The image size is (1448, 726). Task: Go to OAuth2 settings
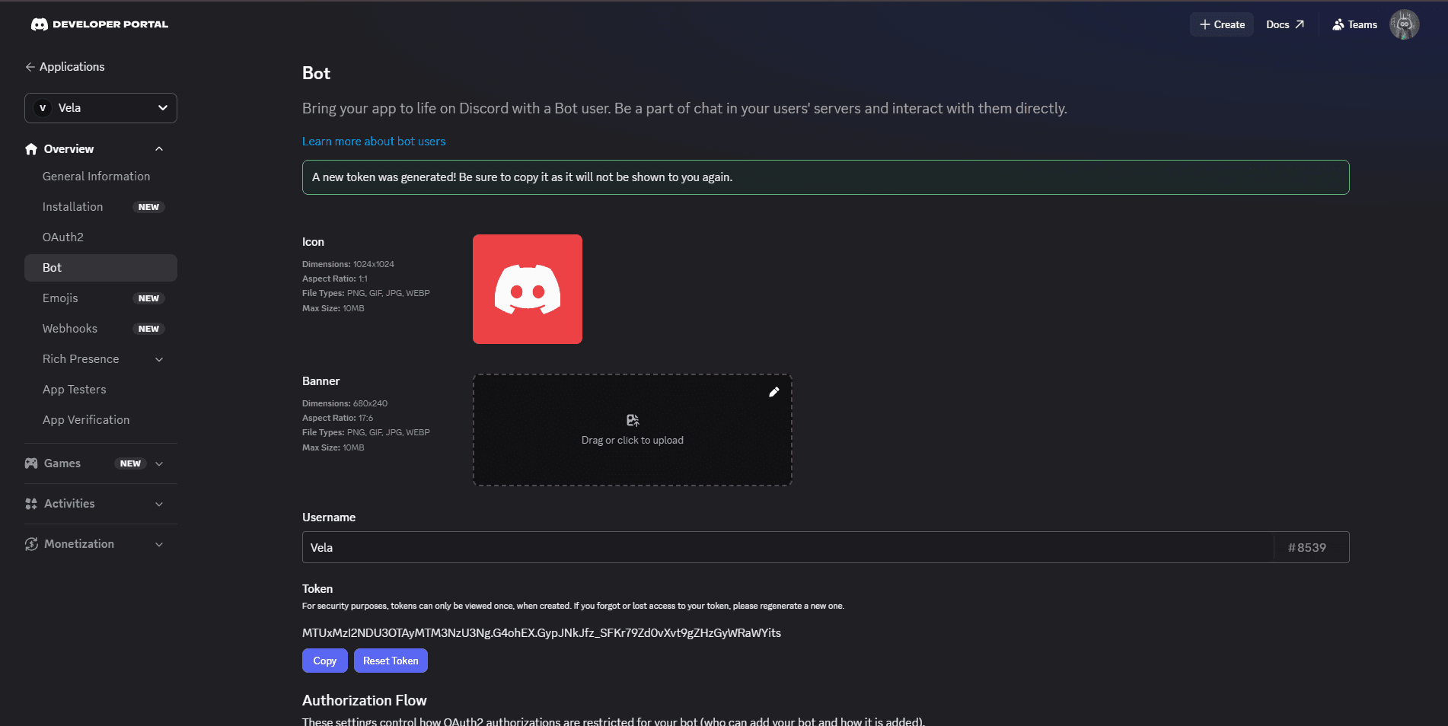(100, 237)
